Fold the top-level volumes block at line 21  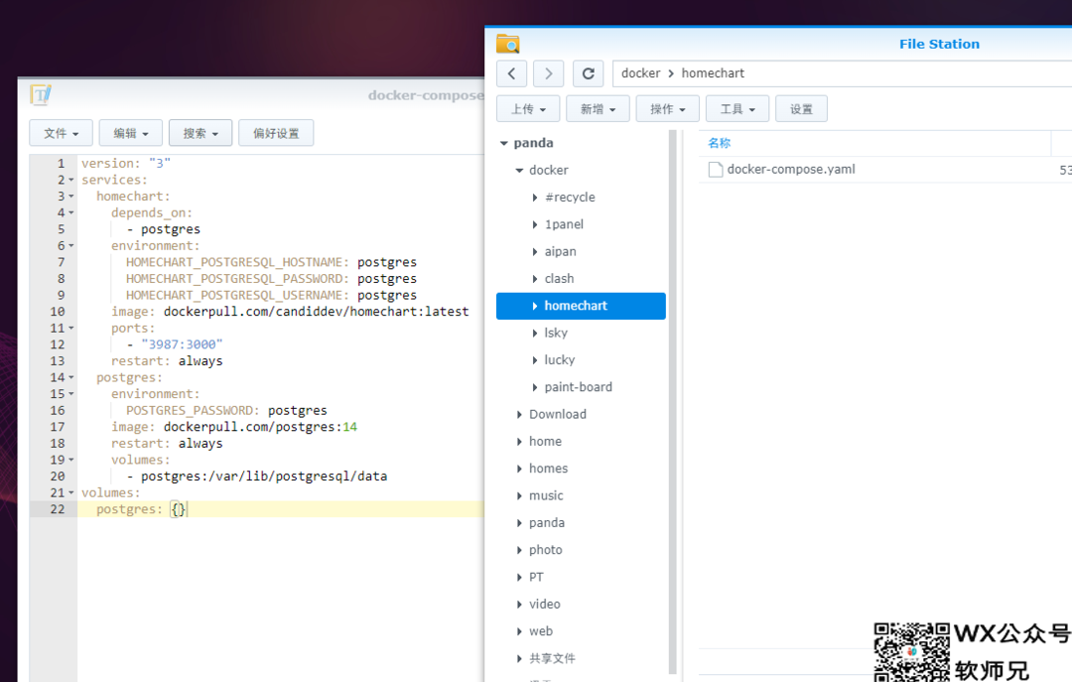(71, 492)
